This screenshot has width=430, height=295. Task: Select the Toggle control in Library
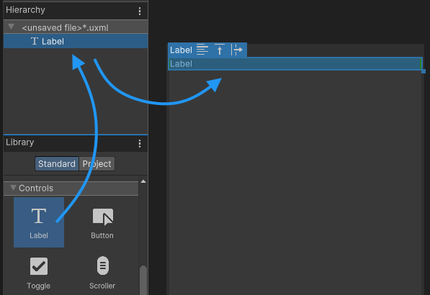point(39,273)
